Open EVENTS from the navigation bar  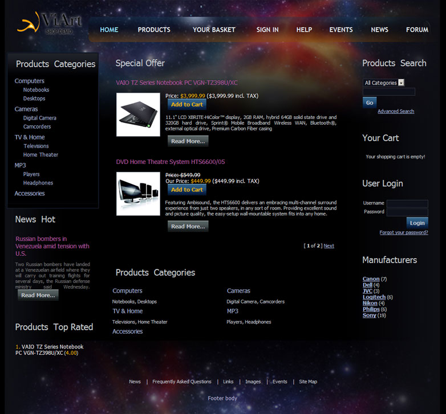340,30
